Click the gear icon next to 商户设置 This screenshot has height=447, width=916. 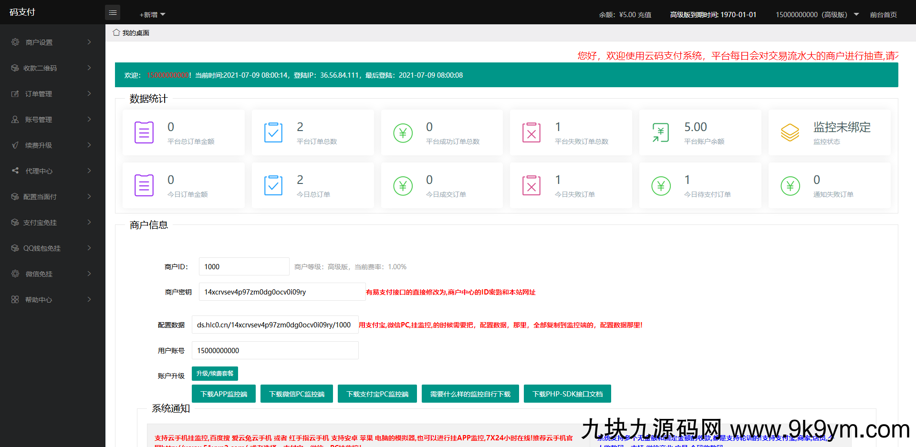pyautogui.click(x=15, y=42)
